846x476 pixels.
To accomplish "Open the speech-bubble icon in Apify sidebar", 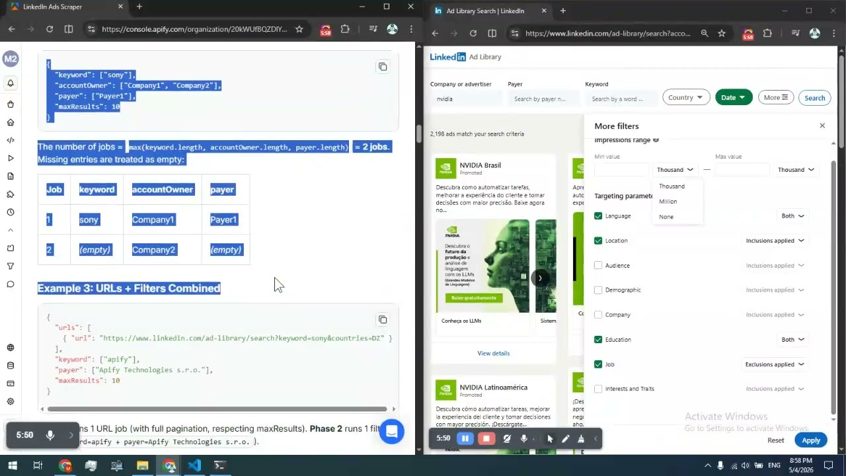I will 11,284.
